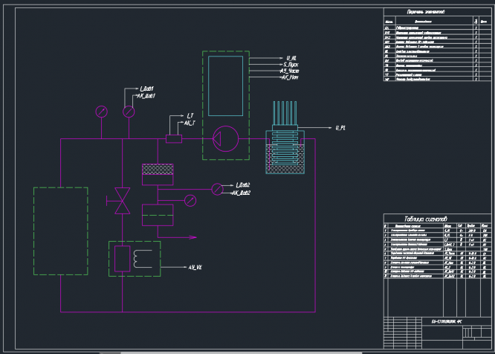Select the U_VL signal label

coord(291,57)
